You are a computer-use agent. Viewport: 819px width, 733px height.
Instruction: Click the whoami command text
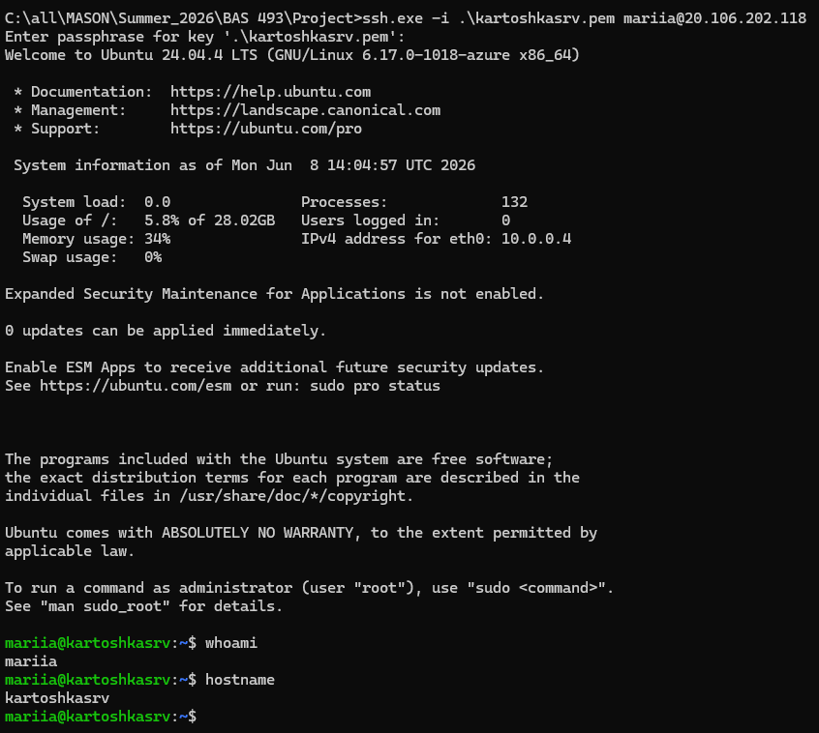click(x=231, y=643)
